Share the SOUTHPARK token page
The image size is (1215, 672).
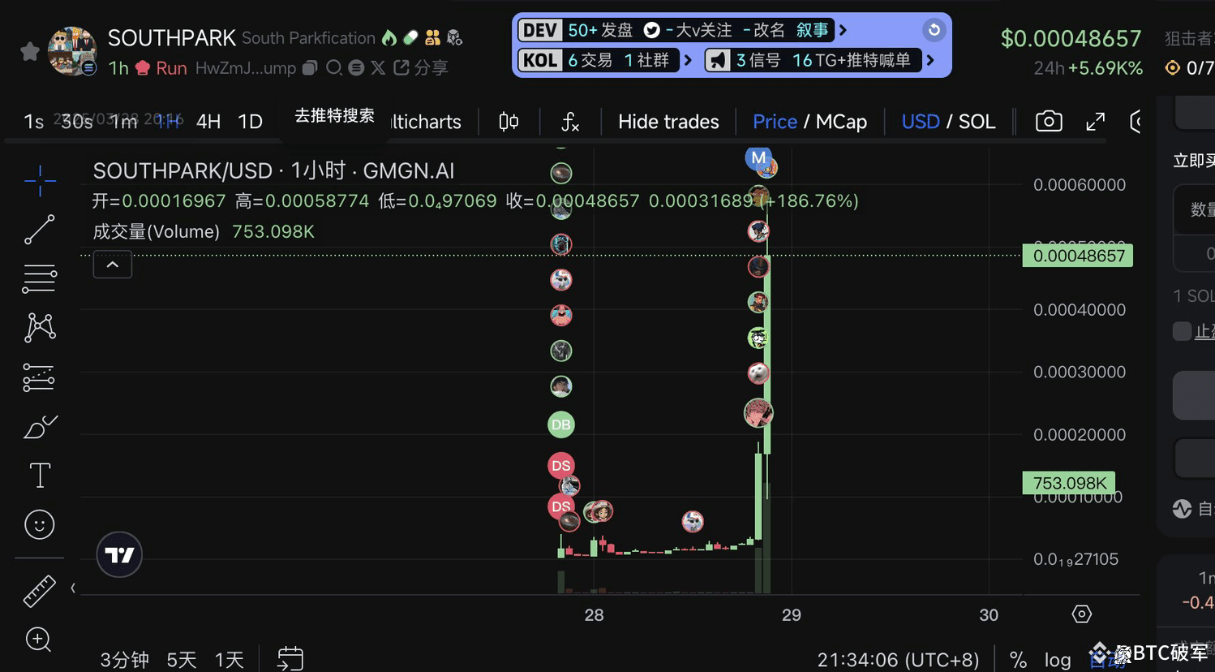pyautogui.click(x=421, y=68)
